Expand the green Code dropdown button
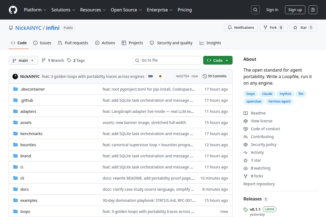Image resolution: width=326 pixels, height=217 pixels. 218,60
